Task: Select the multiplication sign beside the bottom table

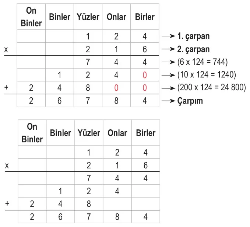Action: pyautogui.click(x=7, y=165)
